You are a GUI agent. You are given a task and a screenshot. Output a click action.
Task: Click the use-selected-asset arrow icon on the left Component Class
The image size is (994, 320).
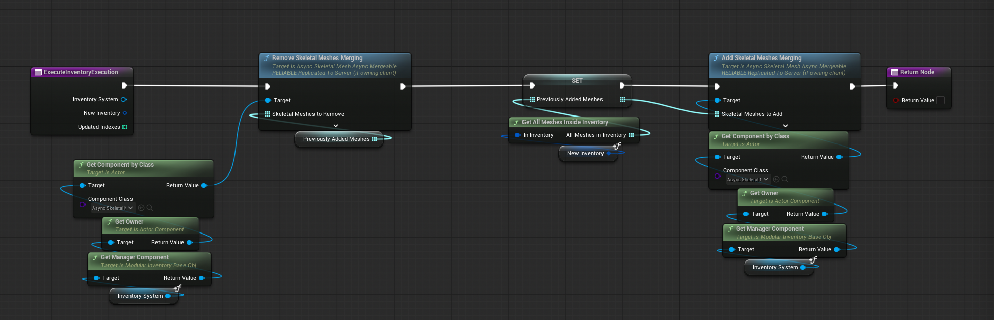click(141, 208)
